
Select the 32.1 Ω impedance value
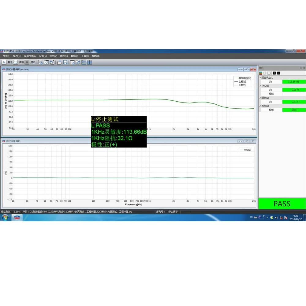(x=294, y=102)
